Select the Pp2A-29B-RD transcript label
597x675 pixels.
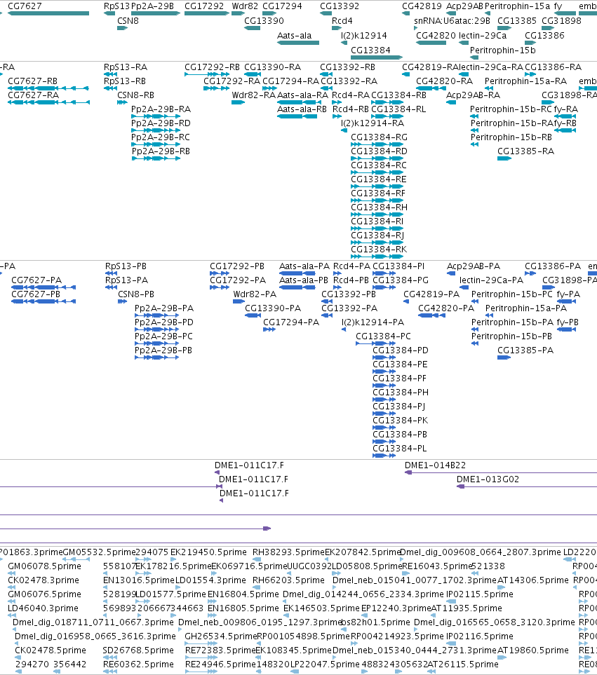pyautogui.click(x=161, y=123)
